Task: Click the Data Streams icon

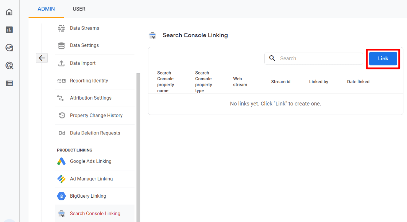Action: [x=61, y=28]
